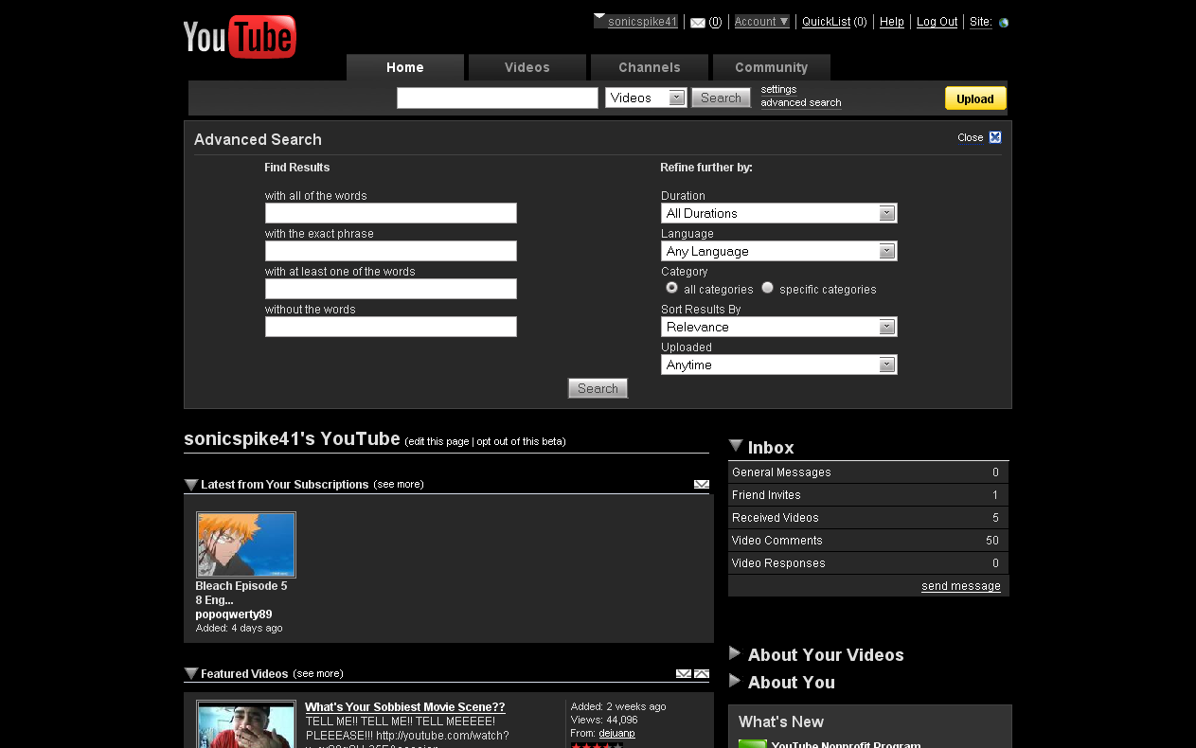The image size is (1196, 748).
Task: Open Bleach Episode 58 title link
Action: point(241,593)
